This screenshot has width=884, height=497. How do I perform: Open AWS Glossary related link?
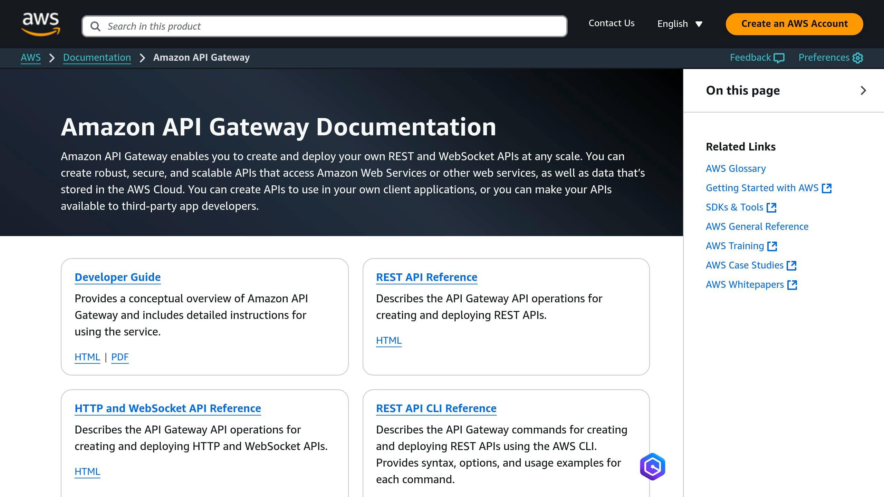coord(736,168)
